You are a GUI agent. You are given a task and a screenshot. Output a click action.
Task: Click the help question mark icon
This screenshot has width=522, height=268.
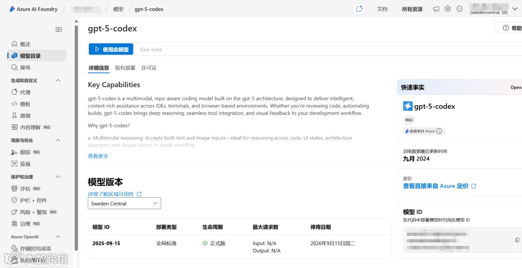click(x=506, y=27)
